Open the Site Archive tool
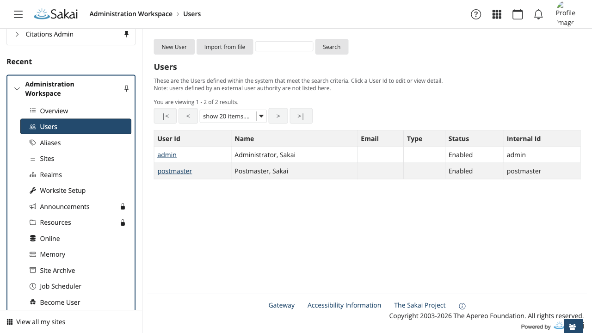The height and width of the screenshot is (333, 592). tap(76, 271)
